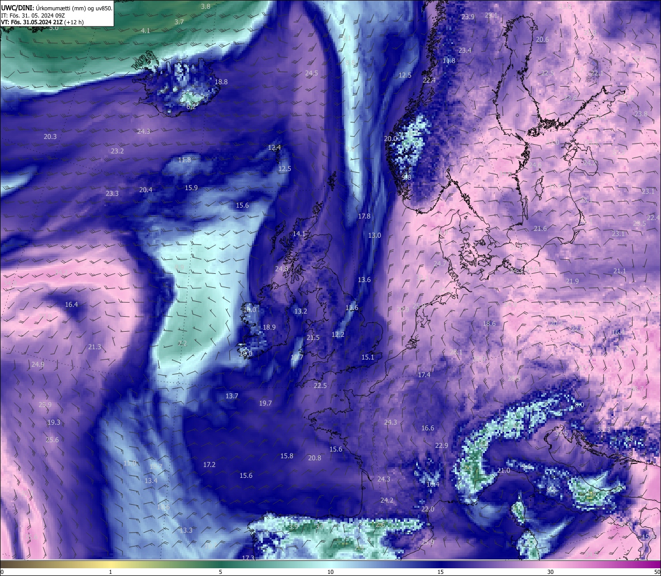
Task: Click the map value 4.1
Action: (x=146, y=30)
